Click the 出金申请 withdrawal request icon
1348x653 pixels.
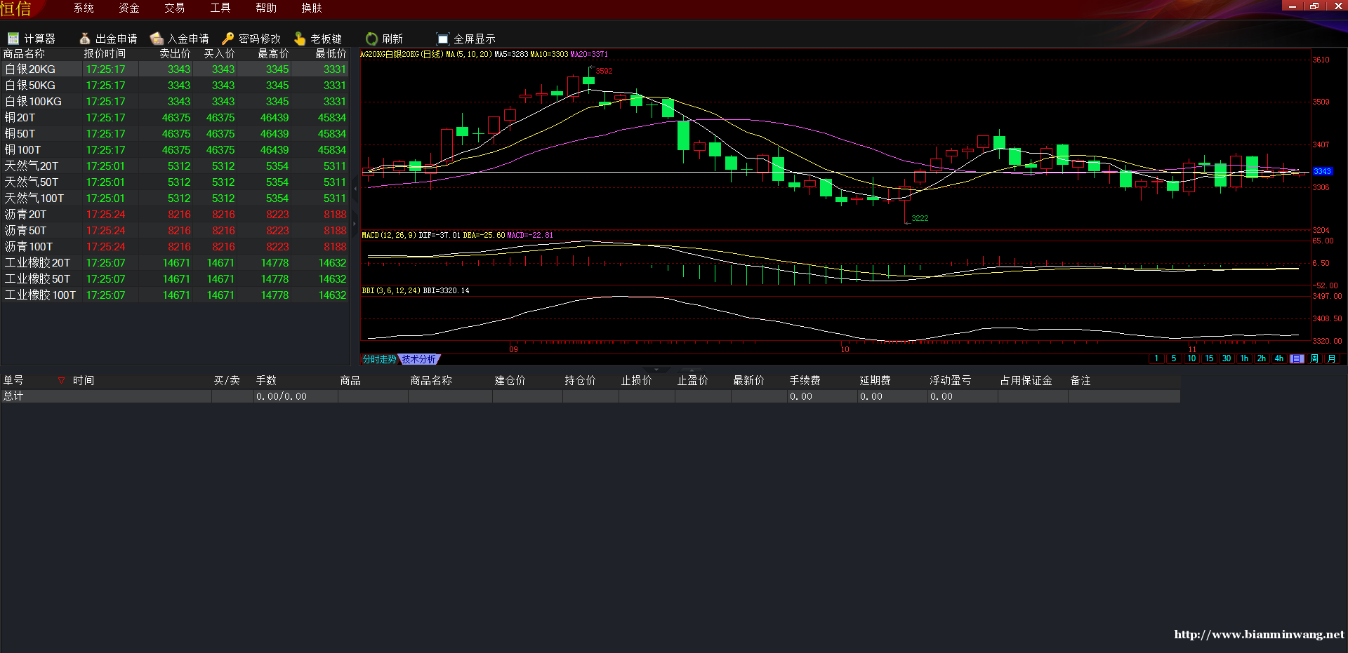85,39
